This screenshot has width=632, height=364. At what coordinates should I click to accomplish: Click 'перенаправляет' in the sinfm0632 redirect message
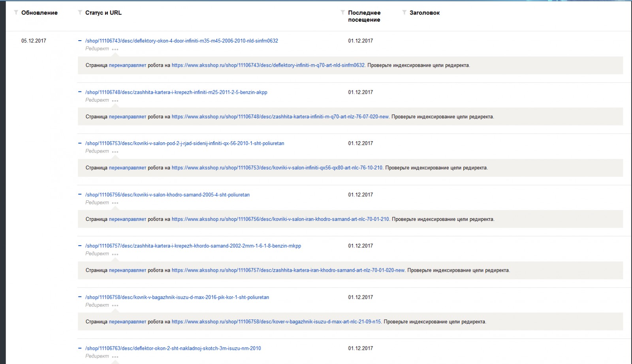click(128, 65)
